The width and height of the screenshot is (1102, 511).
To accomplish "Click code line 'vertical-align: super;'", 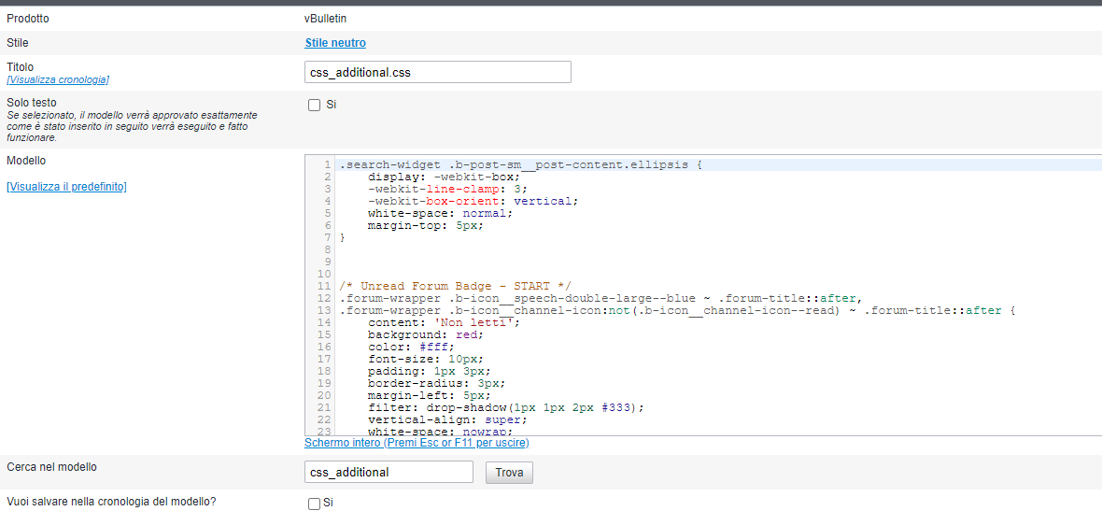I will click(x=447, y=419).
